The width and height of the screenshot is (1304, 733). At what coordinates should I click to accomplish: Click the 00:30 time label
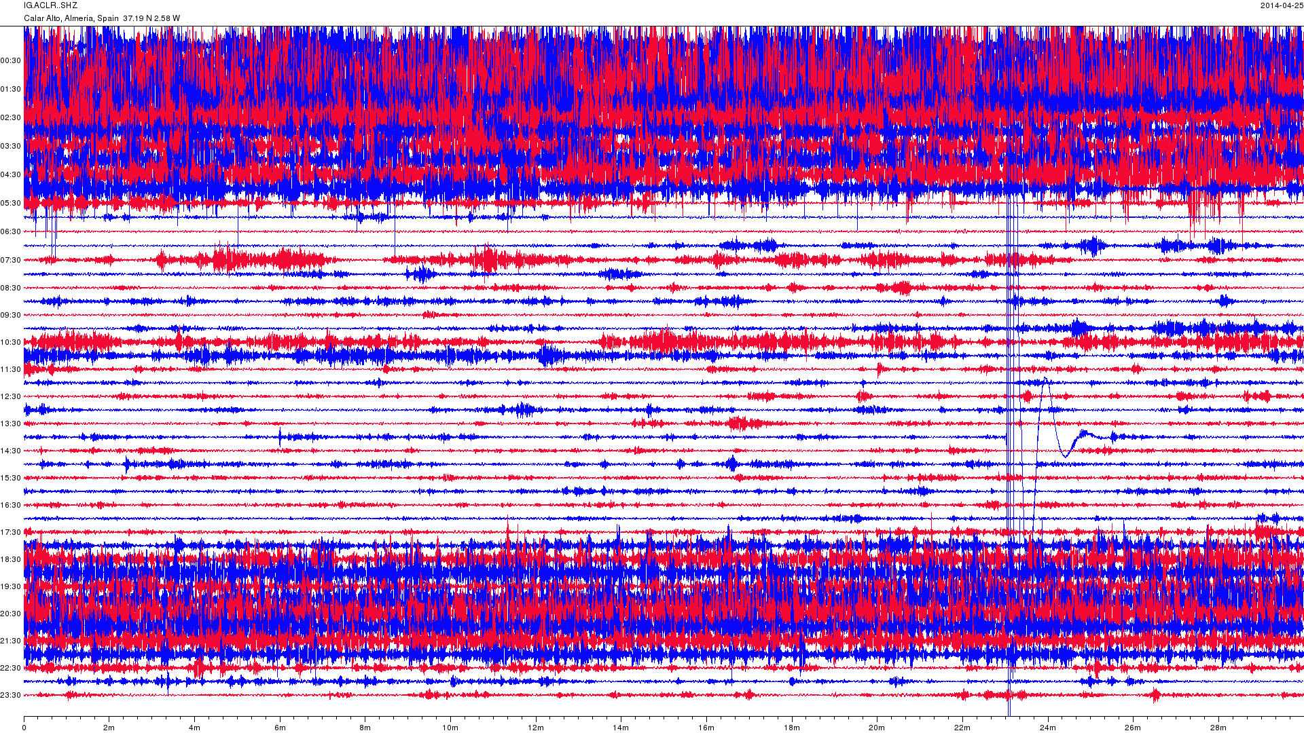[10, 61]
